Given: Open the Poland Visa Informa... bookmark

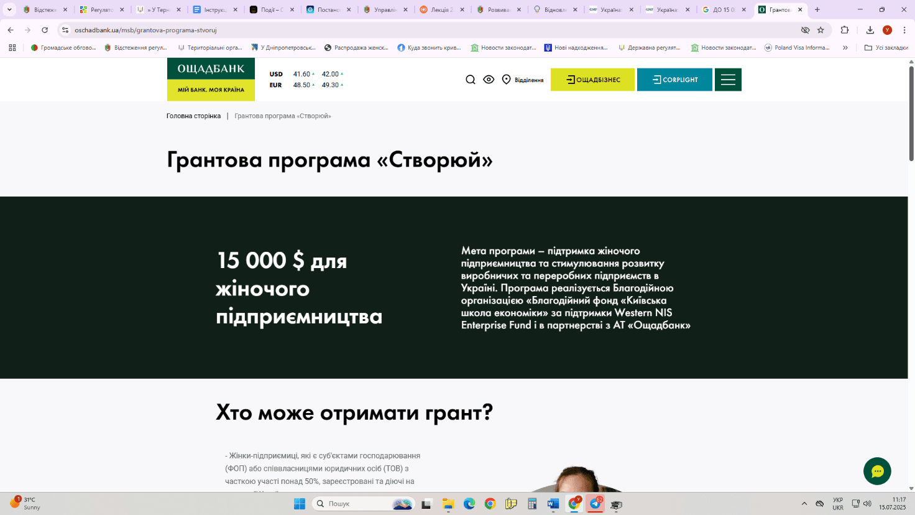Looking at the screenshot, I should pos(797,47).
